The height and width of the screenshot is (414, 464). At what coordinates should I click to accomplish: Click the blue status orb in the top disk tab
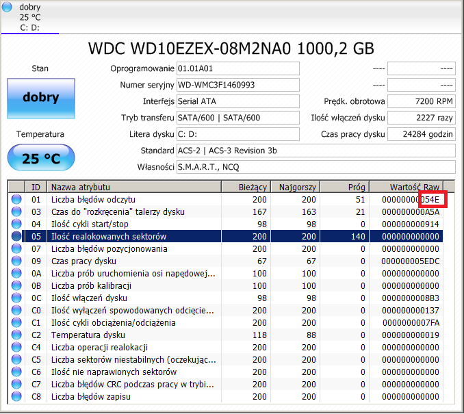[7, 7]
